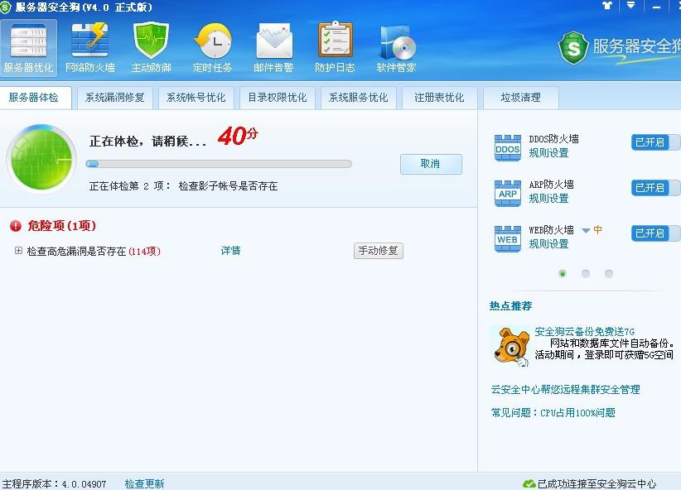
Task: Click the 服务器安全狗 shield logo
Action: [x=573, y=47]
